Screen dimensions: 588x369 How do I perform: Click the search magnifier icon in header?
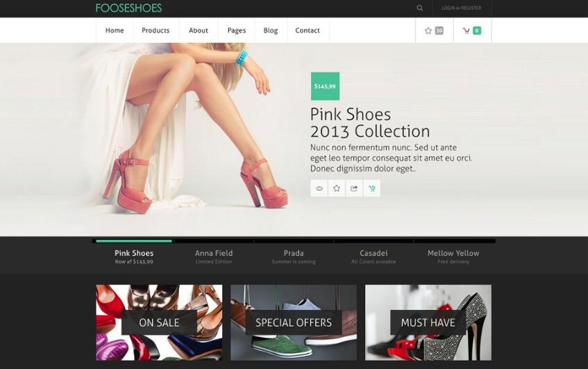click(x=419, y=8)
